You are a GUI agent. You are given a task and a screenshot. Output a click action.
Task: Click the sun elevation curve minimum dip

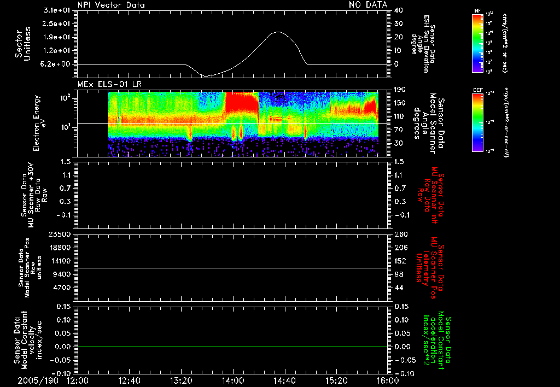click(x=206, y=75)
